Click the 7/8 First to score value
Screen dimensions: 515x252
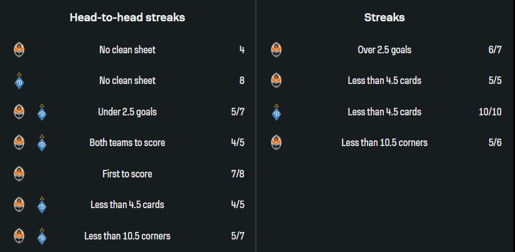(x=237, y=174)
